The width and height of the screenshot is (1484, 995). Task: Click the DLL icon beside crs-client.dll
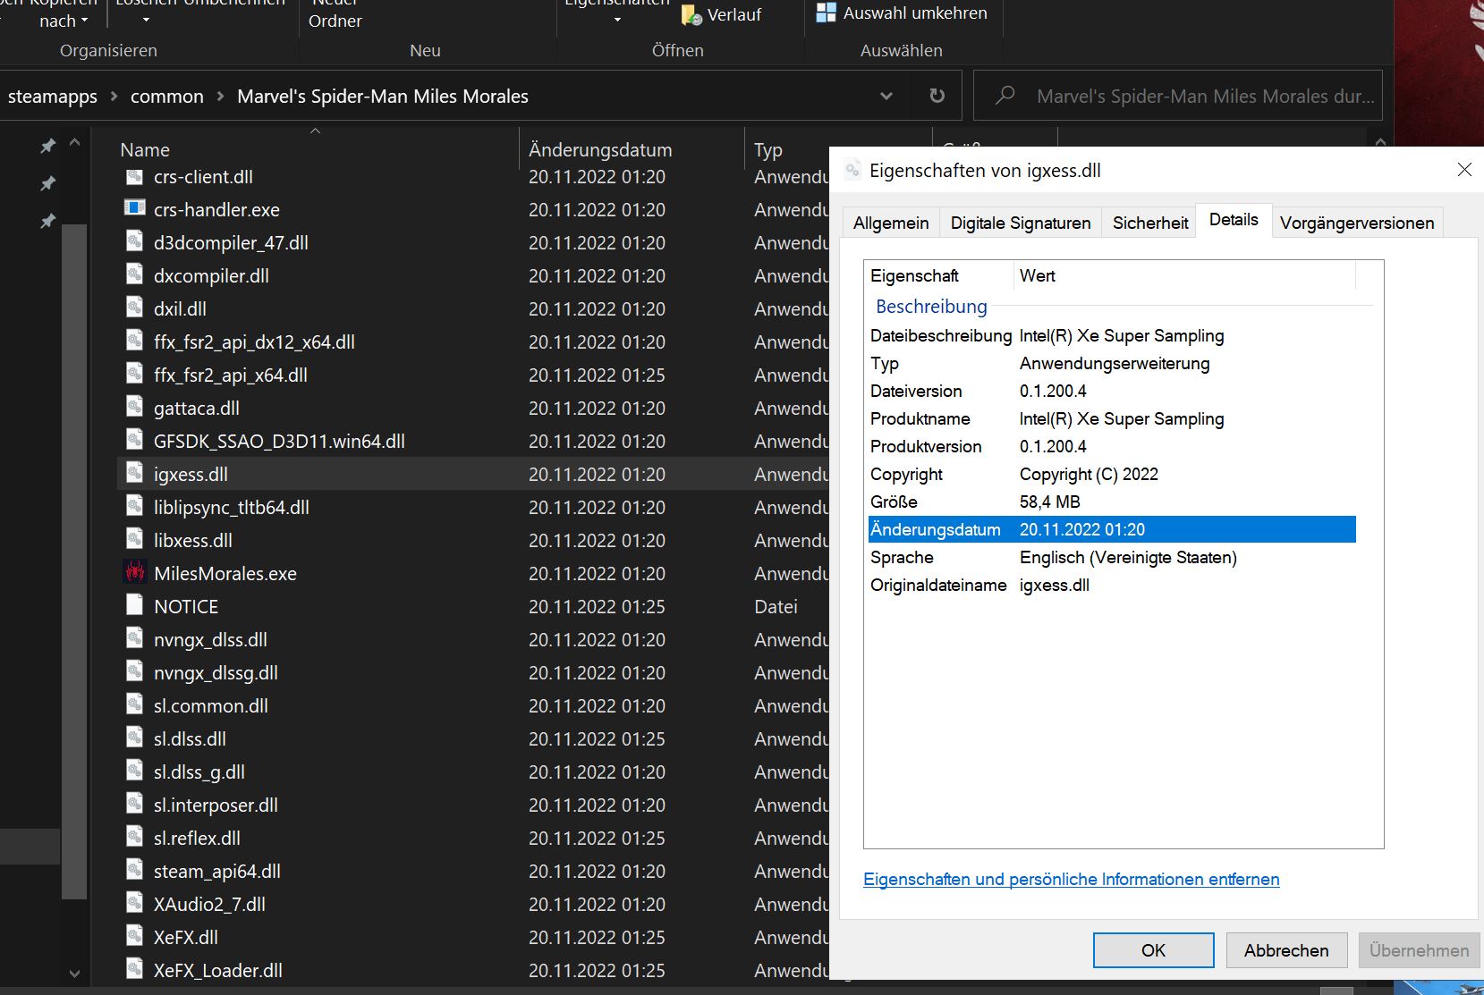(x=134, y=176)
